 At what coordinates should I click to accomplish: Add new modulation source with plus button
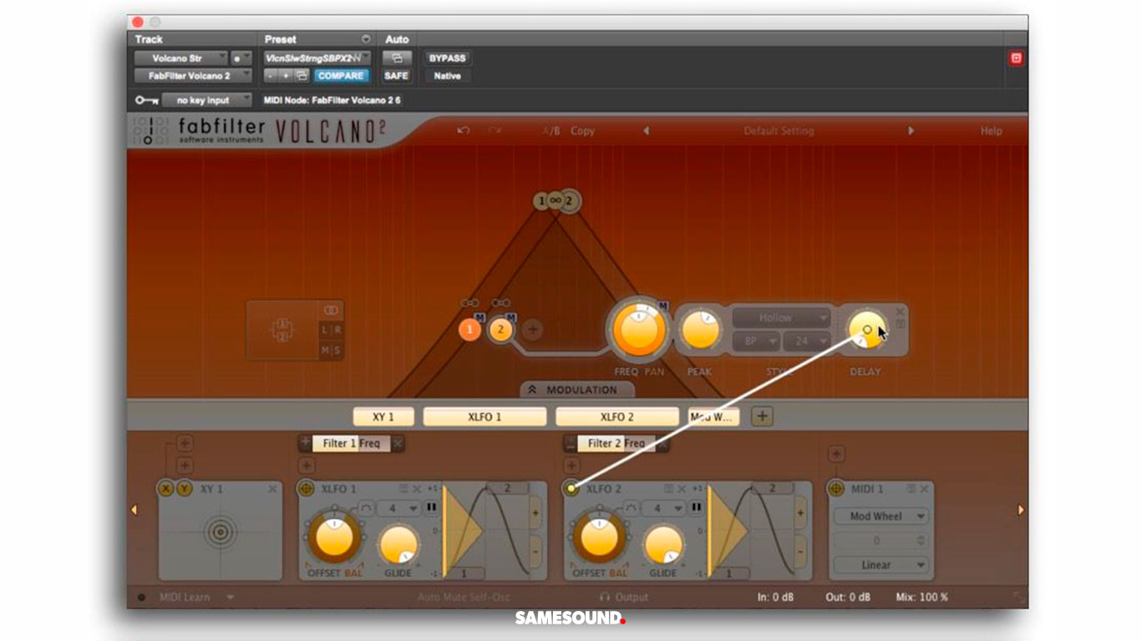click(762, 416)
